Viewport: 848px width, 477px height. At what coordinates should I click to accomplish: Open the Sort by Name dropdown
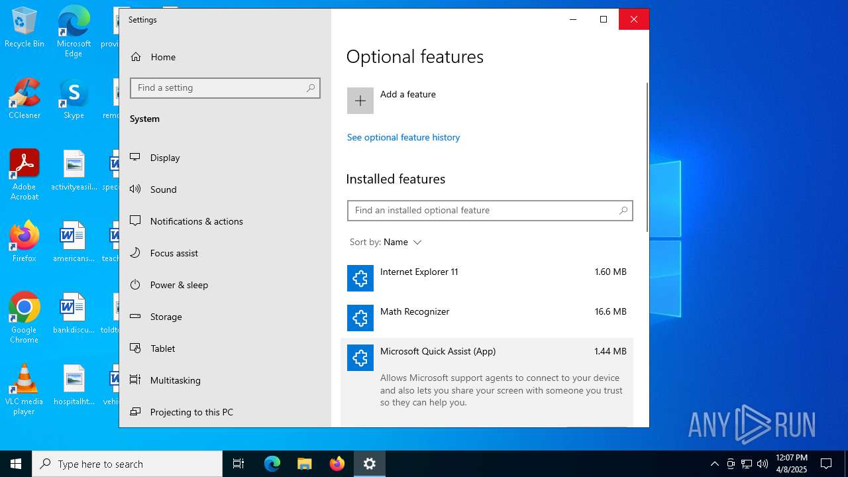(386, 242)
